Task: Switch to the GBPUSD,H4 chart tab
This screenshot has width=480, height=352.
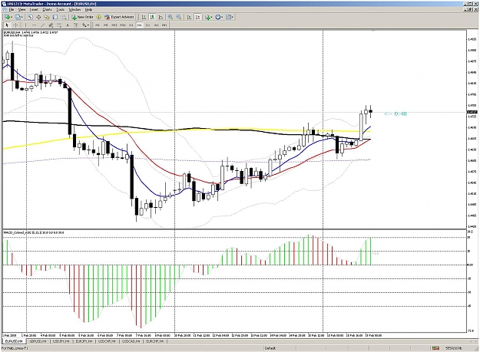Action: (x=38, y=341)
